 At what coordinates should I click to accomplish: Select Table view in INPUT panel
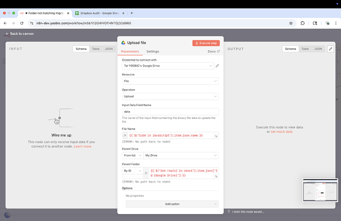click(x=96, y=49)
